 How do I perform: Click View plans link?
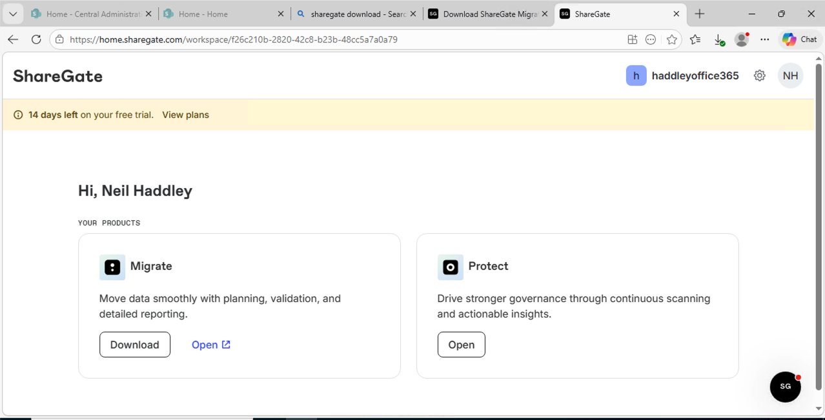[x=185, y=115]
